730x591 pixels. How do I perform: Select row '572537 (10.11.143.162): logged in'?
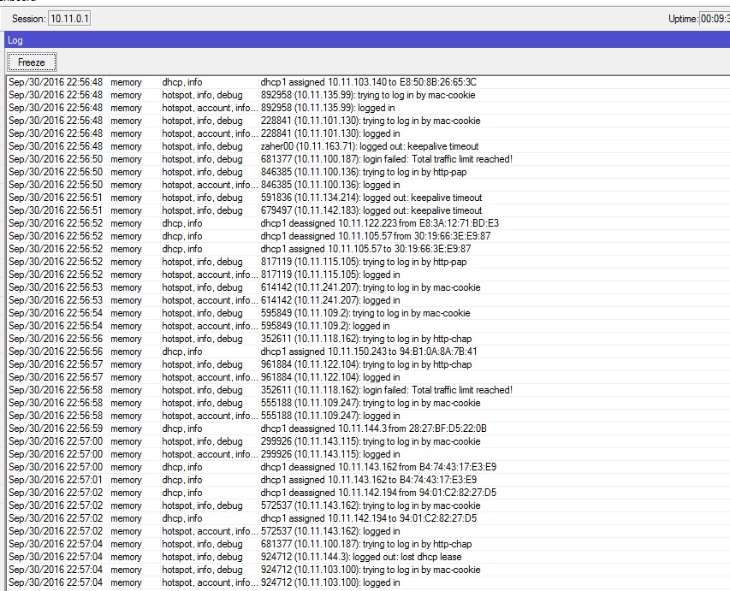pos(368,531)
